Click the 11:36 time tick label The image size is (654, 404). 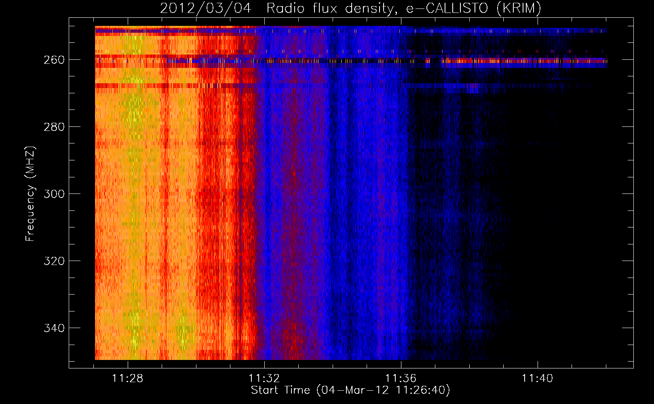coord(401,378)
